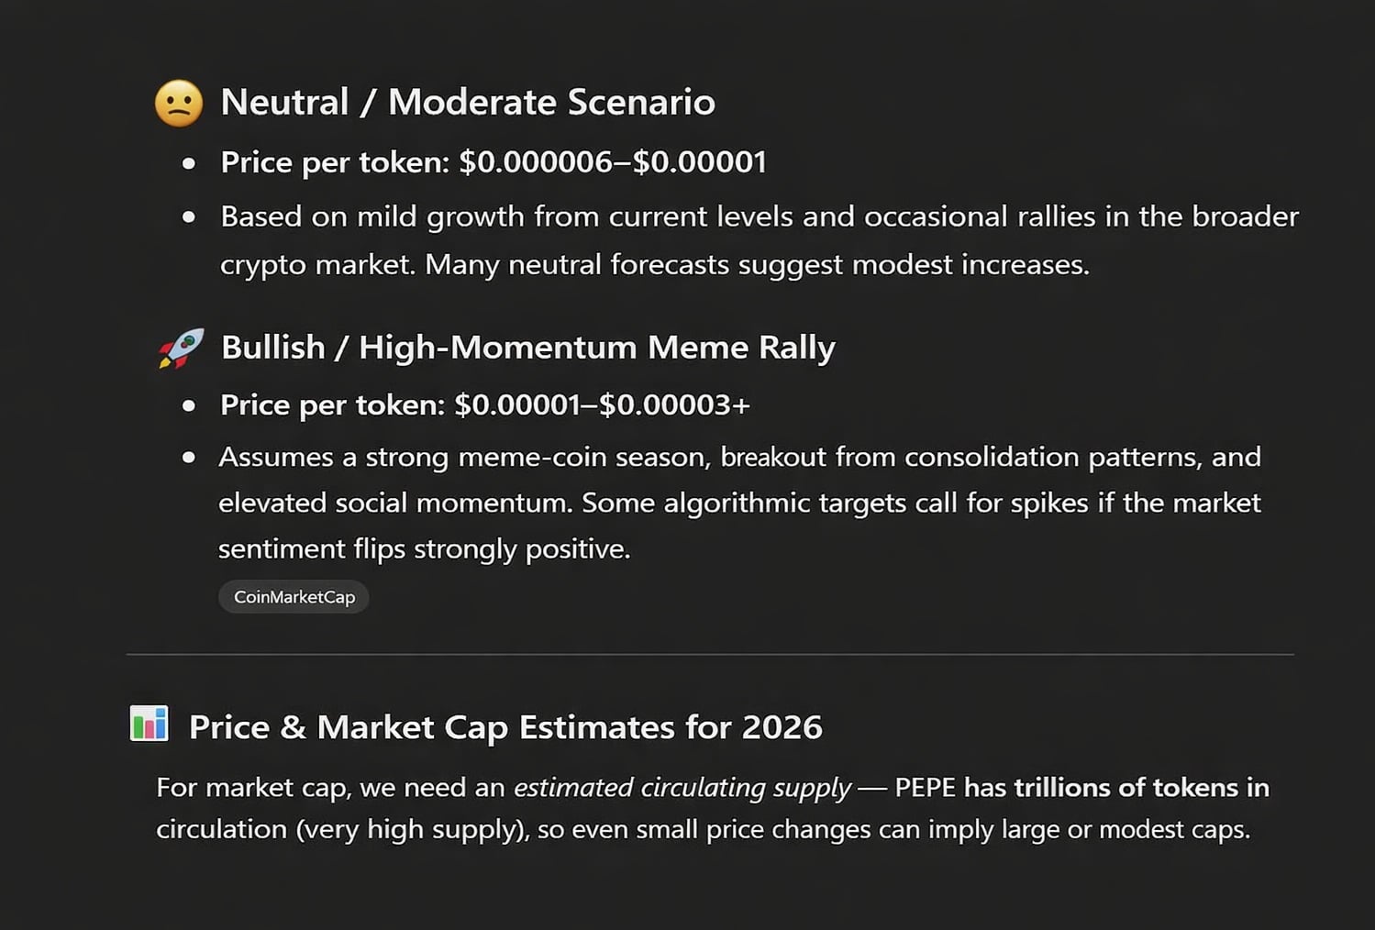Click the bullet before 'Assumes a strong meme-coin'
Image resolution: width=1375 pixels, height=930 pixels.
(x=189, y=457)
